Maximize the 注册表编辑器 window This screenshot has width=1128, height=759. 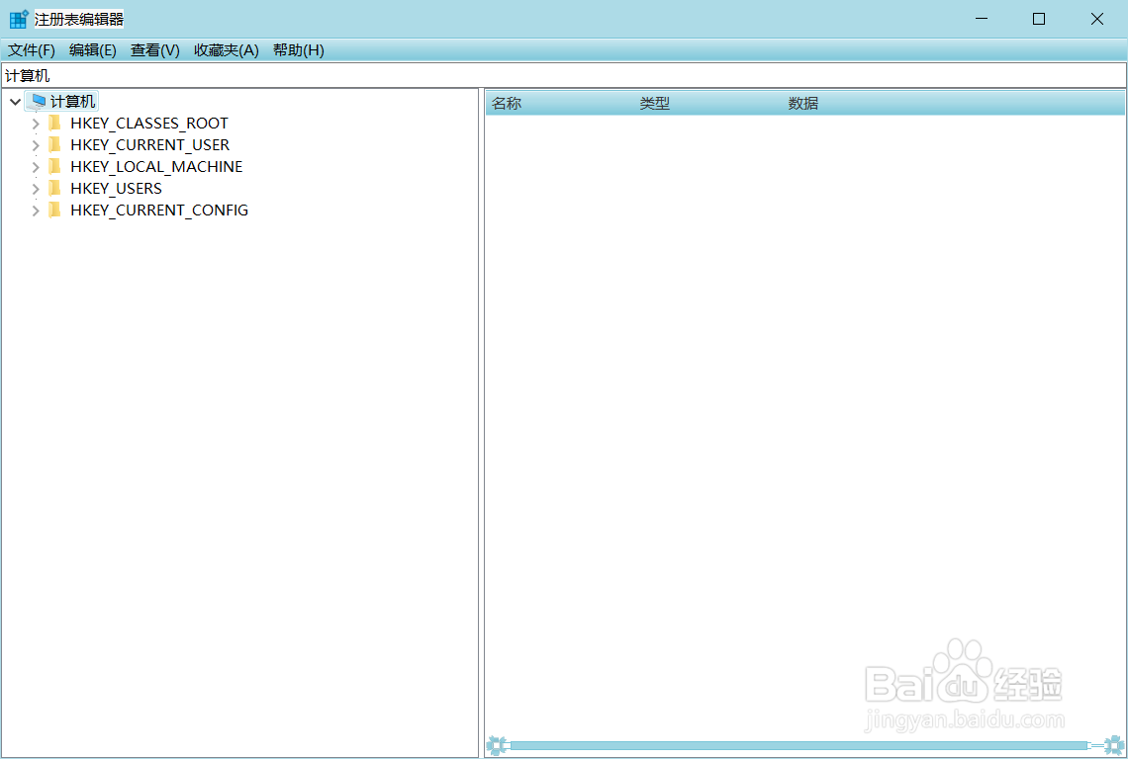click(1039, 19)
